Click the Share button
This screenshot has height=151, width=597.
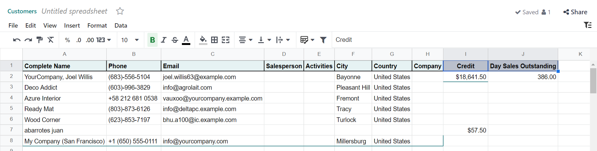(x=575, y=12)
